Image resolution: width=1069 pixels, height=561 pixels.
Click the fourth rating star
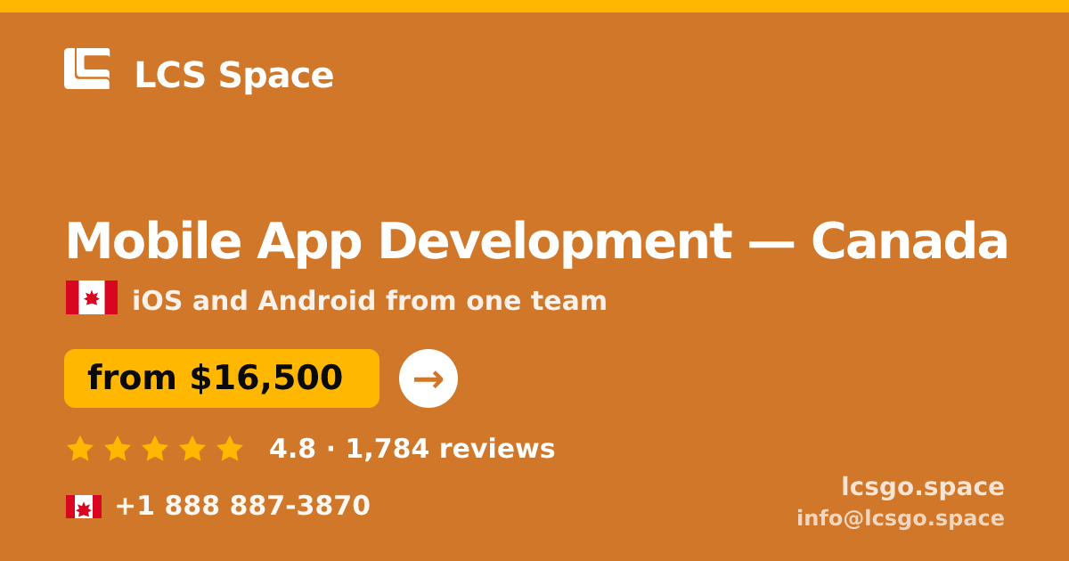pyautogui.click(x=192, y=449)
